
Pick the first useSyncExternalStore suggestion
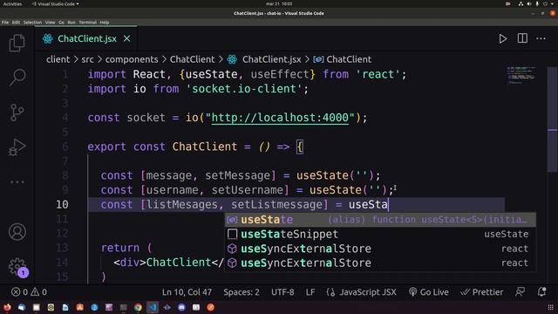380,249
